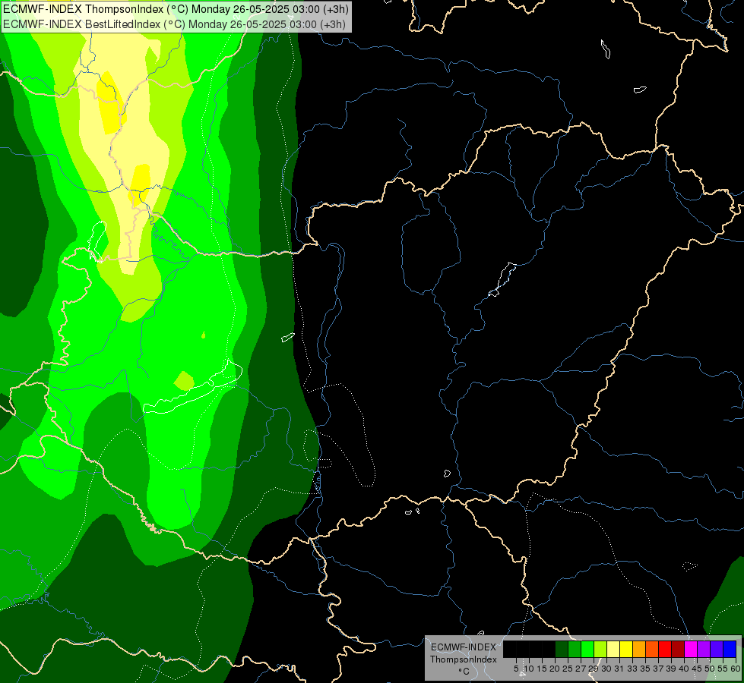This screenshot has height=683, width=744.
Task: Click the legend value '31'
Action: [619, 669]
